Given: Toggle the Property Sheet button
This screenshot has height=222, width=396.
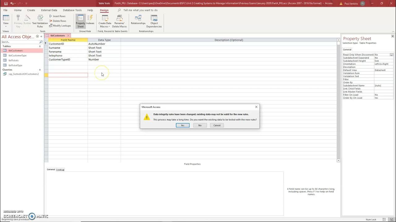Looking at the screenshot, I should 80,21.
